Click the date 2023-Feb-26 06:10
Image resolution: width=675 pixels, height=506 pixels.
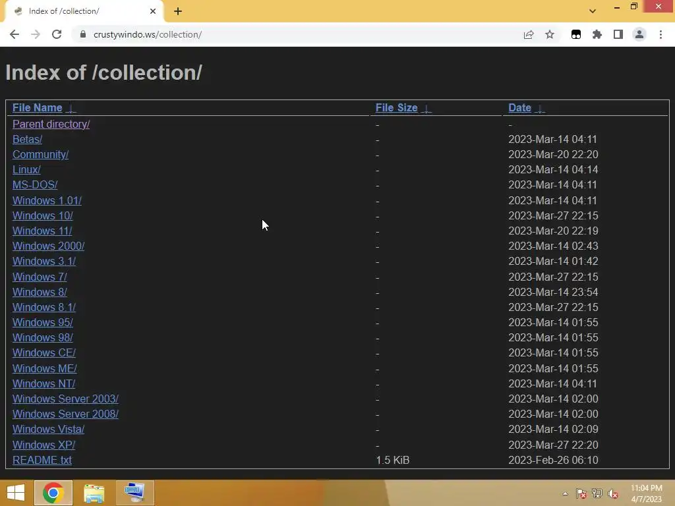coord(553,460)
